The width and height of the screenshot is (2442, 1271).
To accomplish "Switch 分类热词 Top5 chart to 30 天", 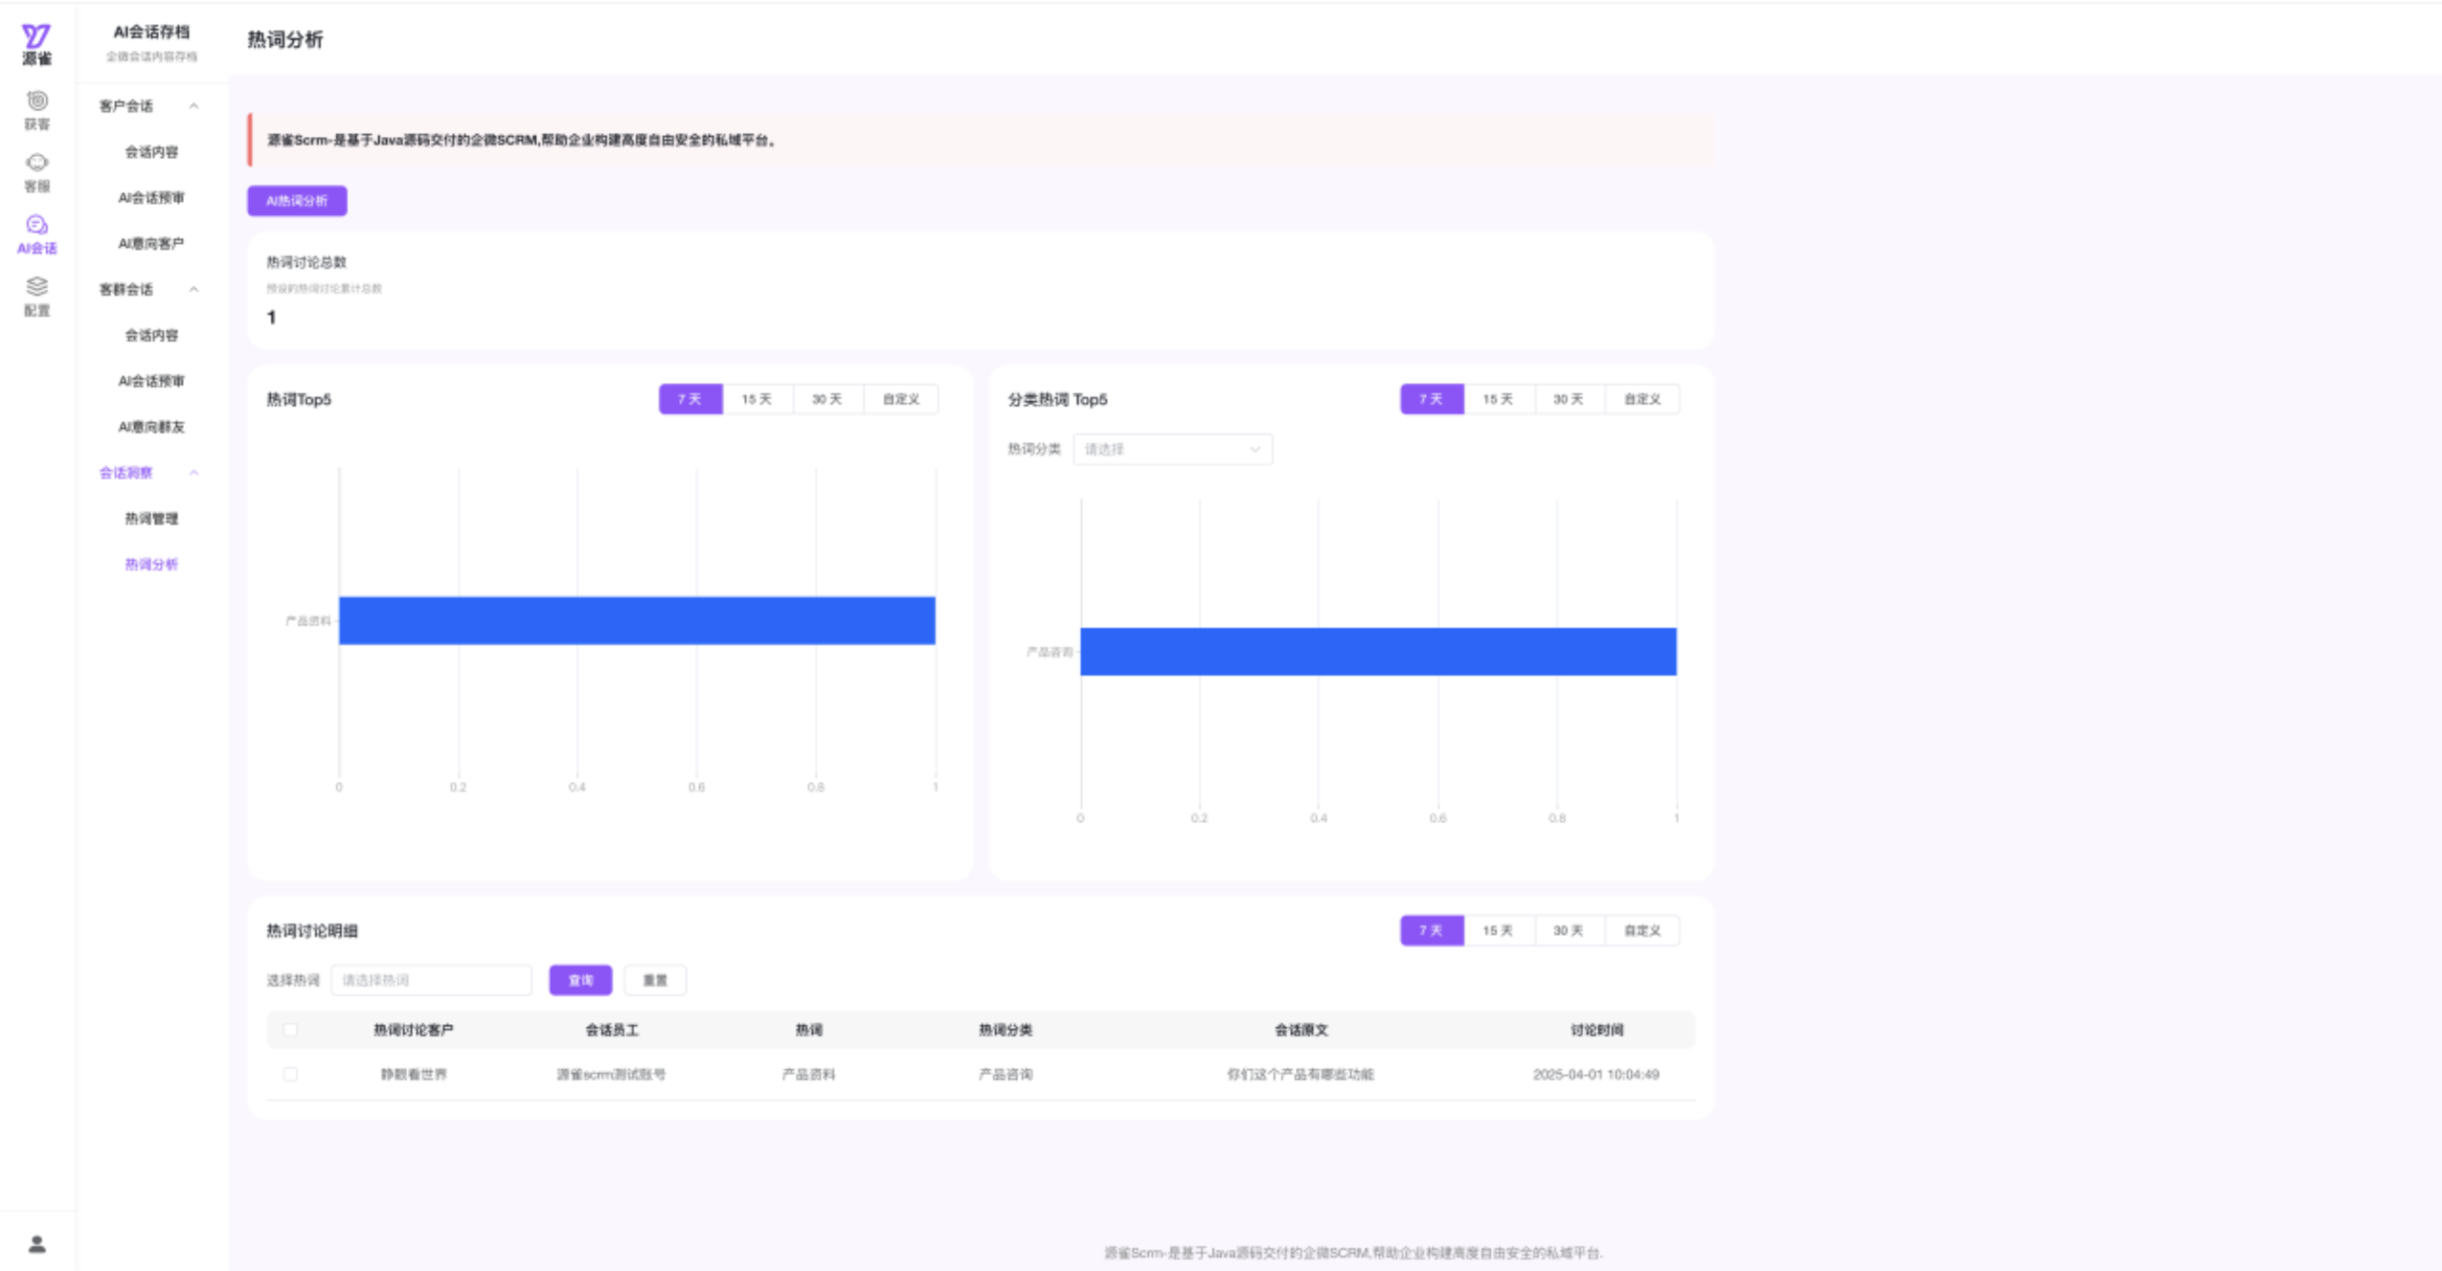I will coord(1568,399).
